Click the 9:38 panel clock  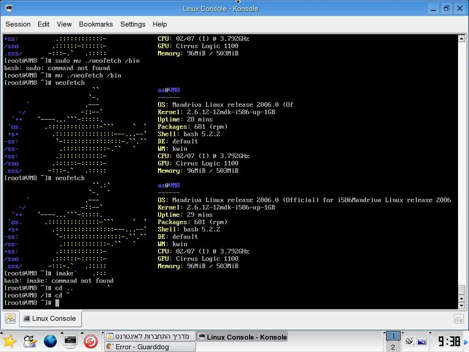point(449,341)
